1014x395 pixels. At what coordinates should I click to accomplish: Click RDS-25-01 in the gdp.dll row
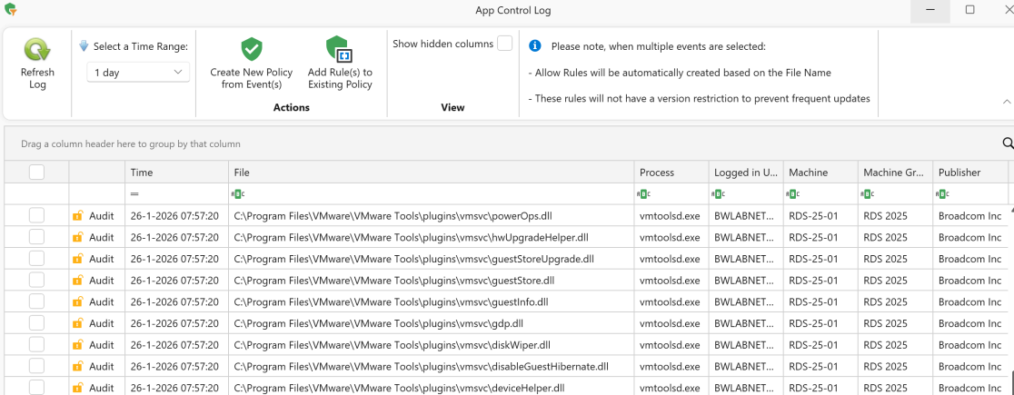813,323
